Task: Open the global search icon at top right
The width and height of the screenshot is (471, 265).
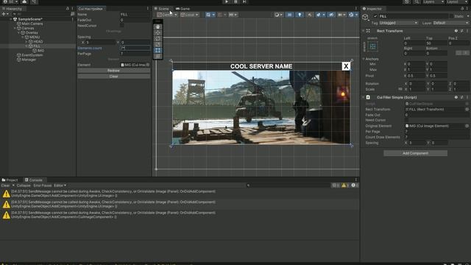Action: (417, 1)
